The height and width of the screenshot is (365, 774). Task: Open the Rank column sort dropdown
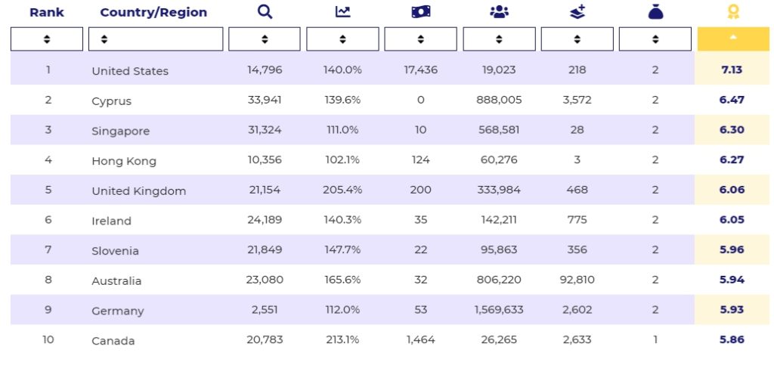[47, 39]
